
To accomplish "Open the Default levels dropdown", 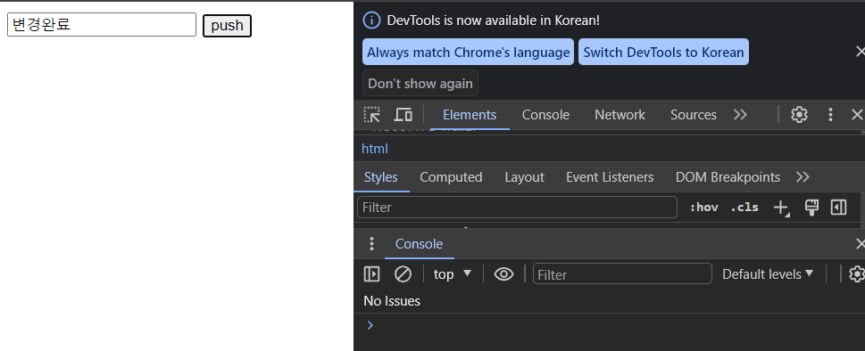I will tap(768, 274).
